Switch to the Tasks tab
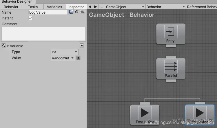The width and height of the screenshot is (217, 128). pos(33,7)
